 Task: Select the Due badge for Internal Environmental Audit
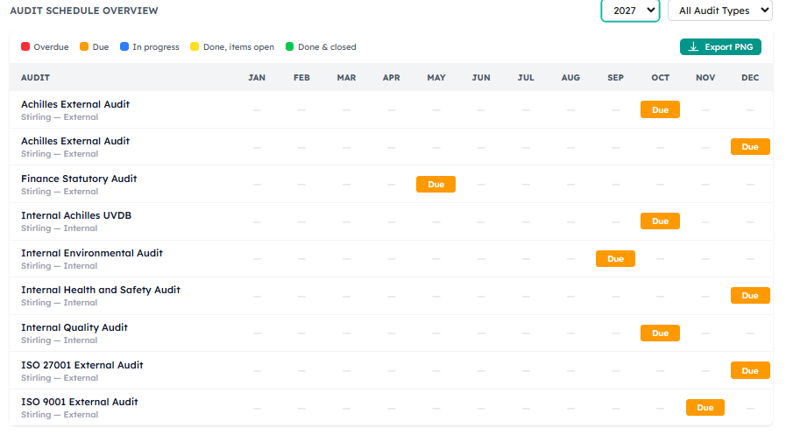615,259
